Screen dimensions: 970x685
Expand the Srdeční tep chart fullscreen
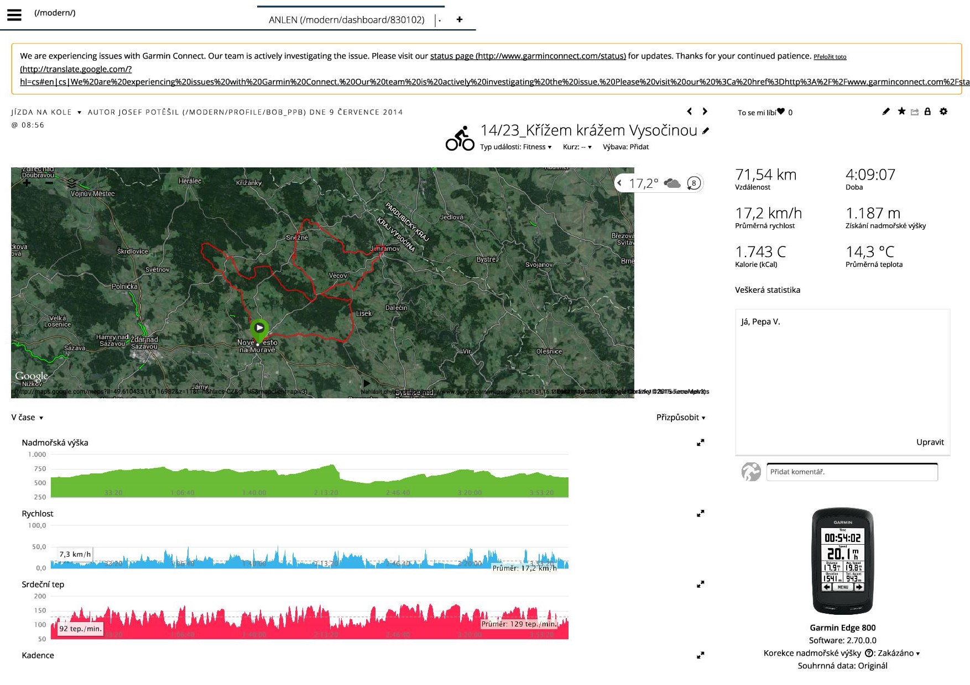(x=700, y=584)
